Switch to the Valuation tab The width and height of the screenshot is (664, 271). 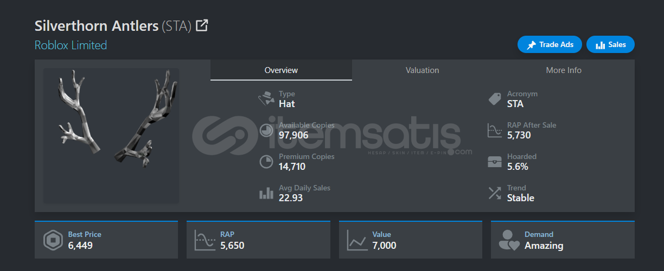422,70
